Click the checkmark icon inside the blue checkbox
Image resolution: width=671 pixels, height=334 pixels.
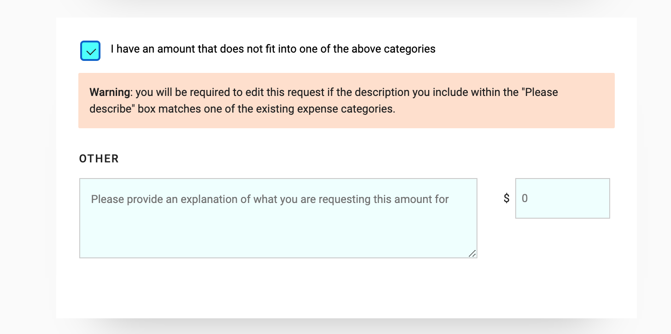[91, 52]
